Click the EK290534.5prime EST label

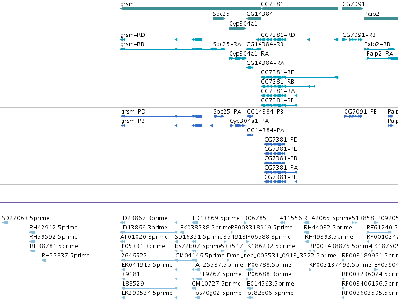tap(147, 293)
